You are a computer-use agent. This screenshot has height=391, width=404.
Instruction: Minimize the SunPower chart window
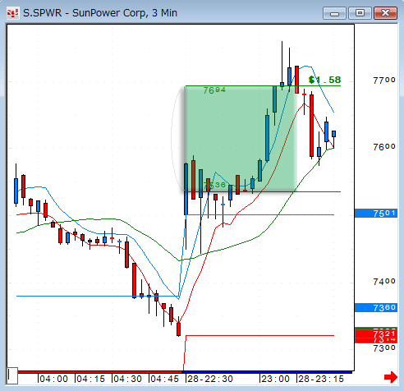tap(334, 13)
